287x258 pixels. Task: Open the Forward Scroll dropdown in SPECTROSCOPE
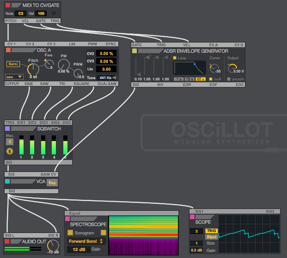point(86,241)
